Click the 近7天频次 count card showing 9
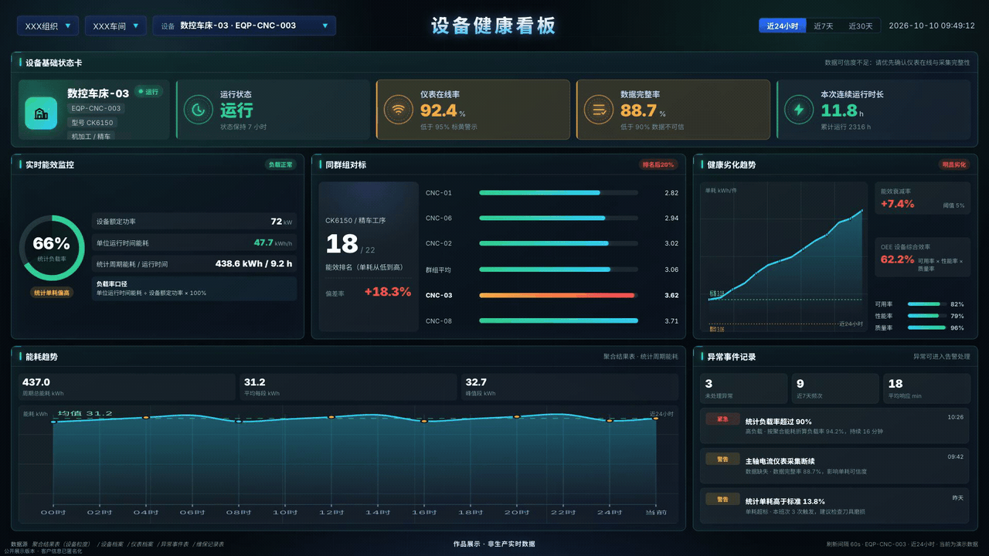989x556 pixels. (835, 388)
